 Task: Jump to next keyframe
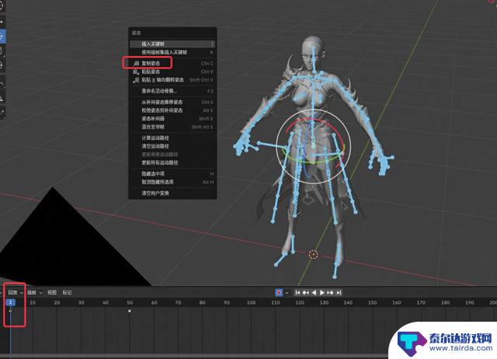330,292
